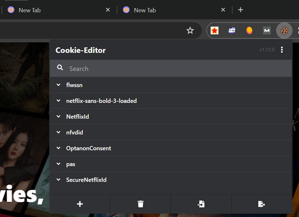Open the three-dot options menu in Cookie-Editor
Viewport: 299px width, 217px height.
click(282, 50)
